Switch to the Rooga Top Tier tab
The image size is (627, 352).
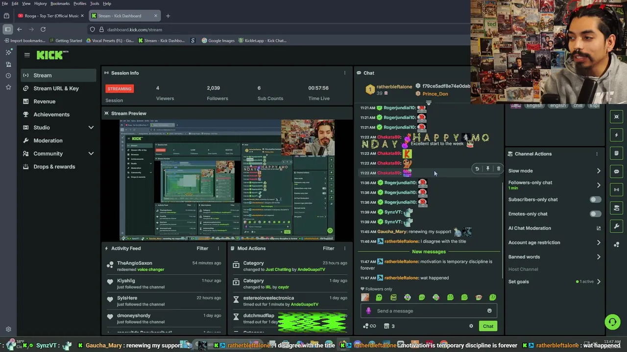tap(51, 16)
